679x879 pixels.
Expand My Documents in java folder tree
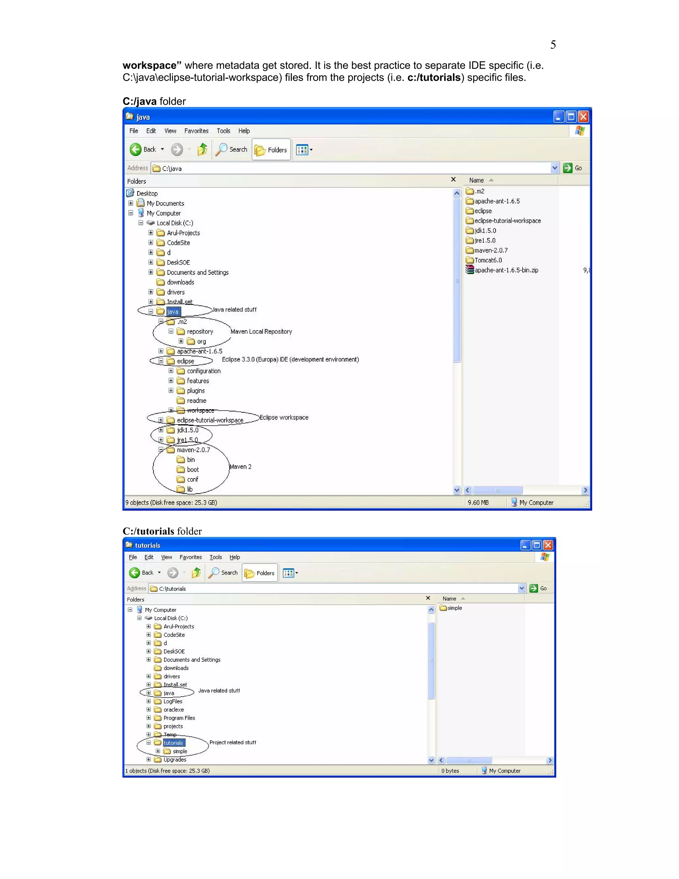131,203
